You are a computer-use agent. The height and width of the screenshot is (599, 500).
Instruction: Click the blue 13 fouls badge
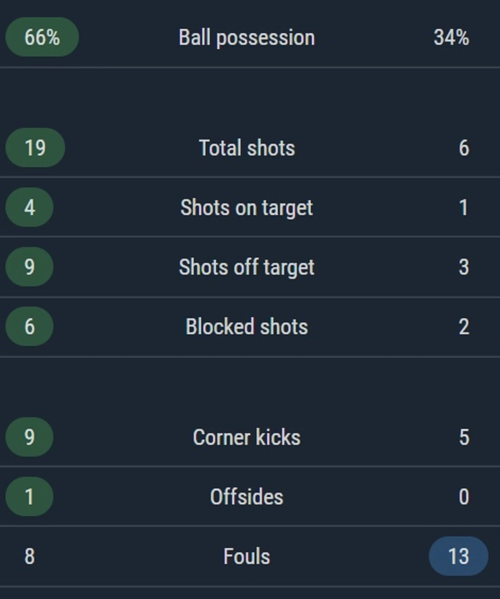tap(458, 556)
